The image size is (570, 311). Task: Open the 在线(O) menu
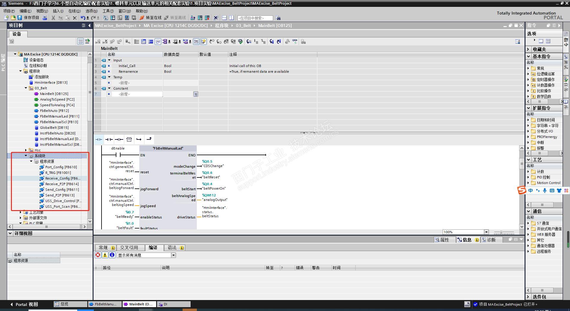click(x=75, y=11)
